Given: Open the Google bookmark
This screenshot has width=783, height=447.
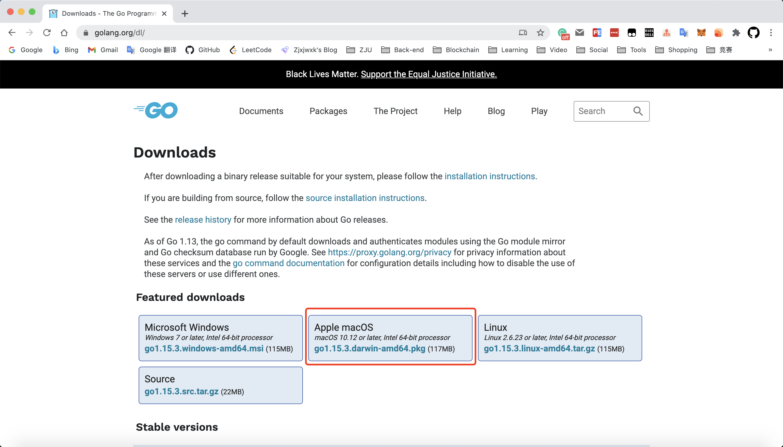Looking at the screenshot, I should pos(26,50).
